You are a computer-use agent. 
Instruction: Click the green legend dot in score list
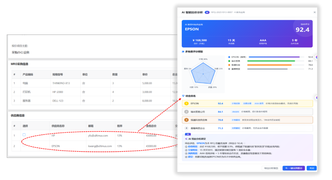pyautogui.click(x=229, y=61)
